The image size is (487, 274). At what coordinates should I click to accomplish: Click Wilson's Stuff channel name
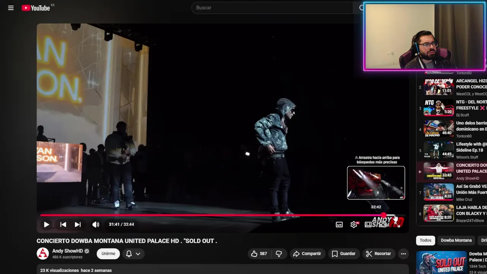[467, 157]
